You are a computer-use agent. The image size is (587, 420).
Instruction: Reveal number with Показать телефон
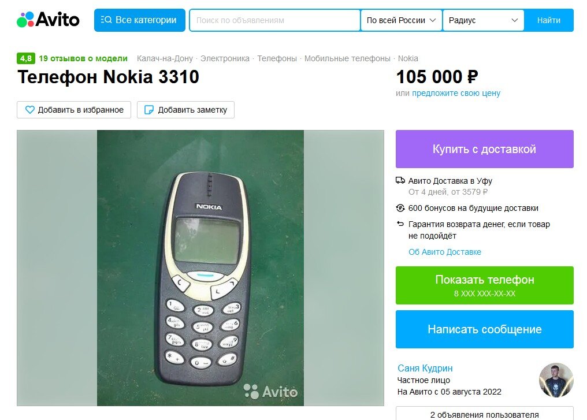pos(484,285)
